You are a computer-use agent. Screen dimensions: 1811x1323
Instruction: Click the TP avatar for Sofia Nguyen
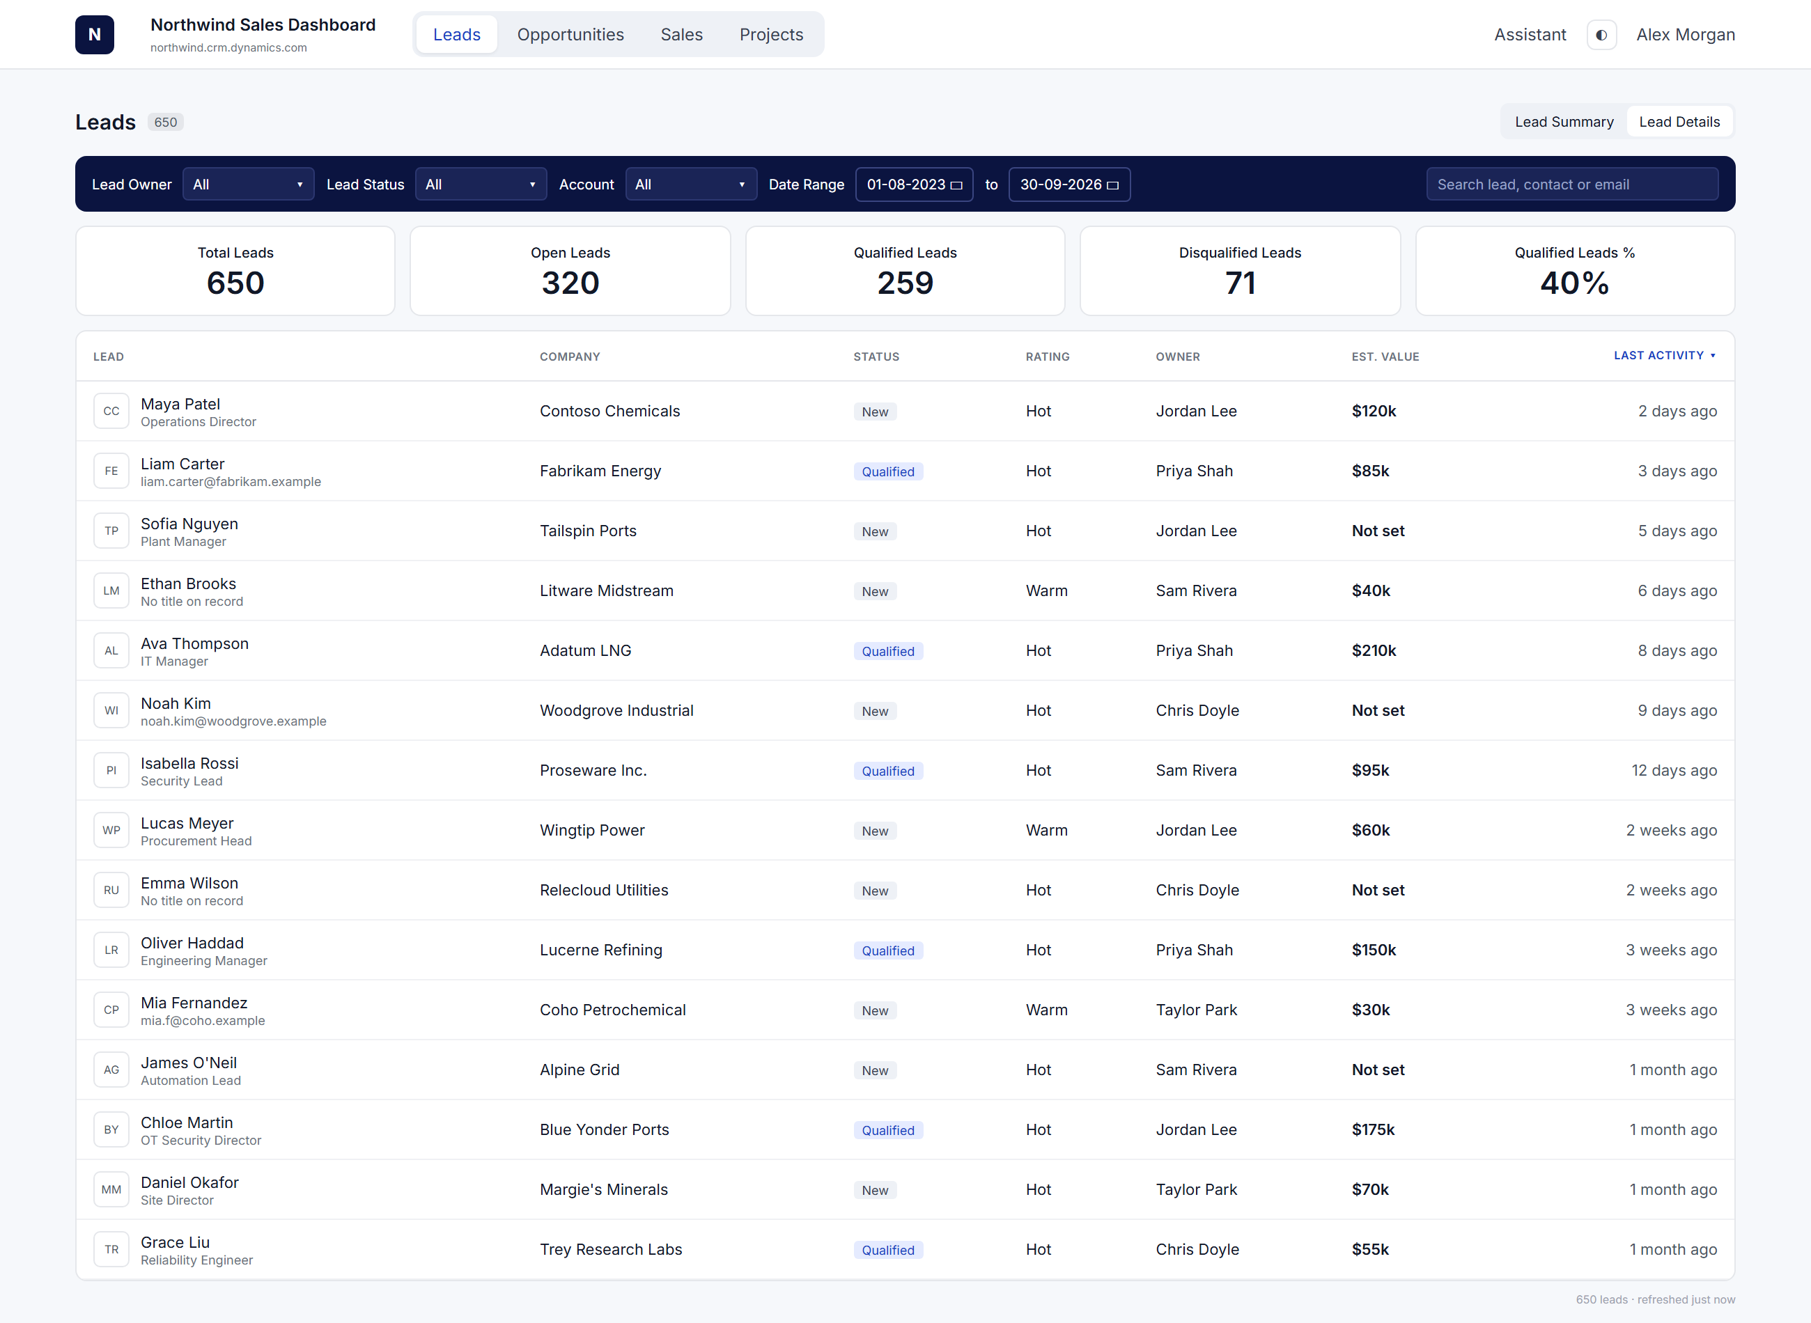pos(111,531)
